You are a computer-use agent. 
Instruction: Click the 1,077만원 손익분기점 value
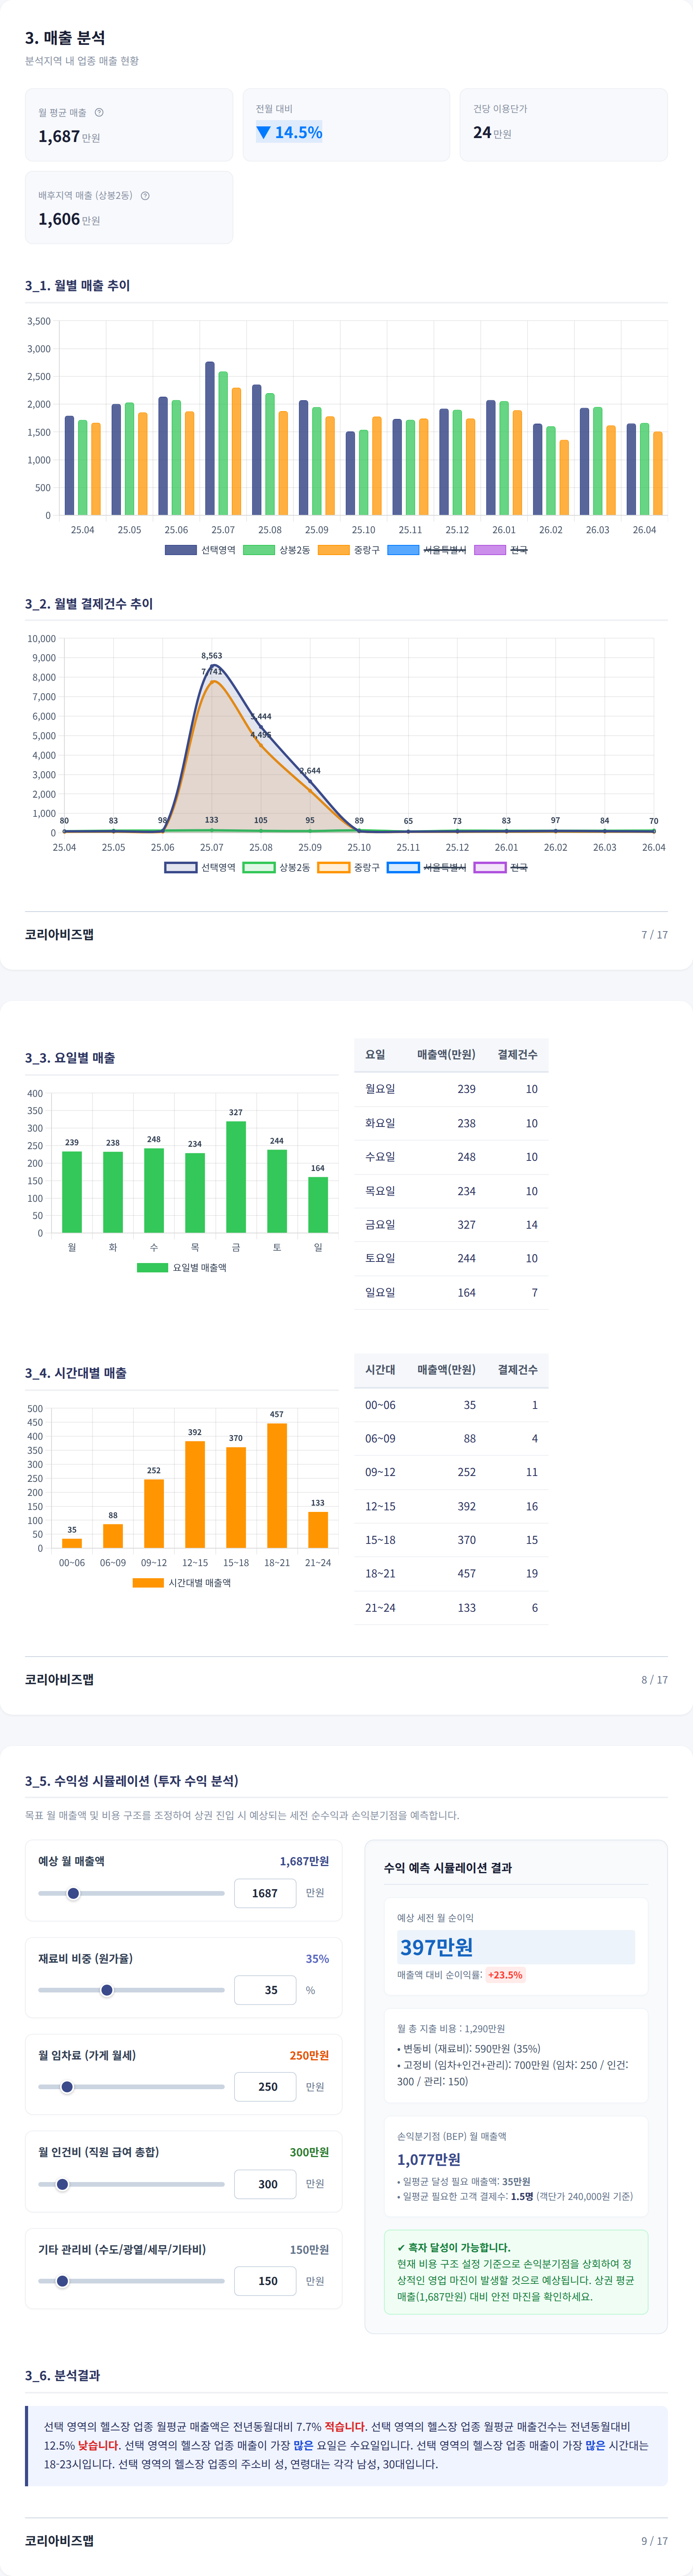click(429, 2160)
